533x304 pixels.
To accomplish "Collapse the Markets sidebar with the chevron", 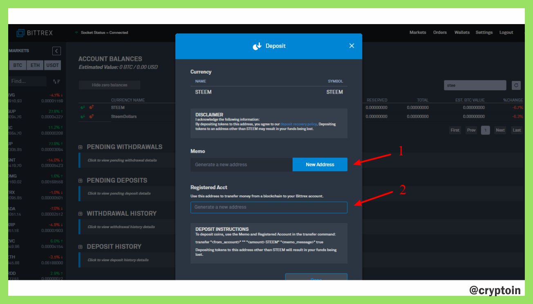I will pos(57,51).
